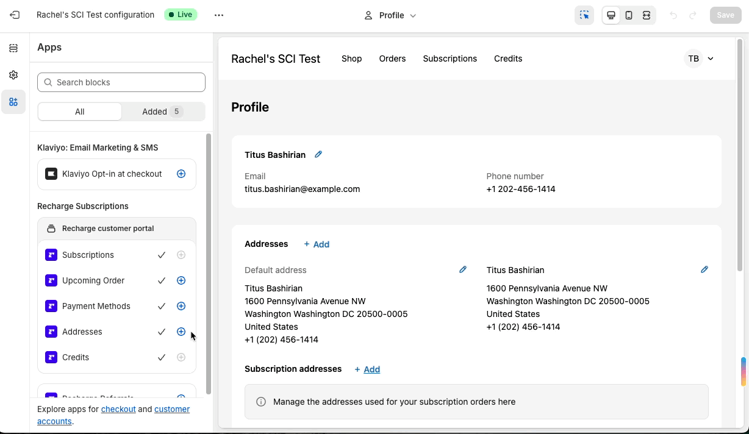749x434 pixels.
Task: Click the redo arrow
Action: coord(693,15)
